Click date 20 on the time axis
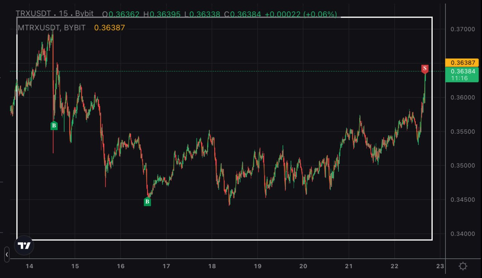Viewport: 482px width, 278px height. tap(303, 266)
